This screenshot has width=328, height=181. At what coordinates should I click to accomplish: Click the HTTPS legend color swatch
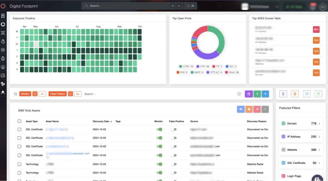(x=180, y=67)
